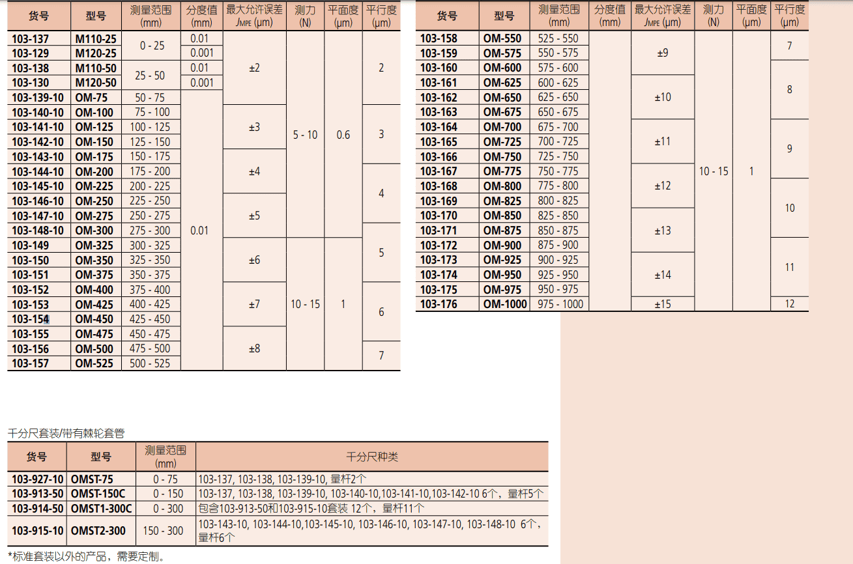Click model OM-850 cell
Image resolution: width=853 pixels, height=564 pixels.
pos(502,216)
